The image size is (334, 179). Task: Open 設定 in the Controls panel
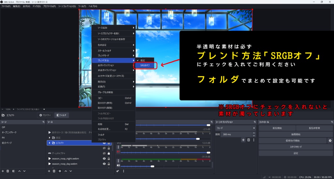pyautogui.click(x=296, y=153)
